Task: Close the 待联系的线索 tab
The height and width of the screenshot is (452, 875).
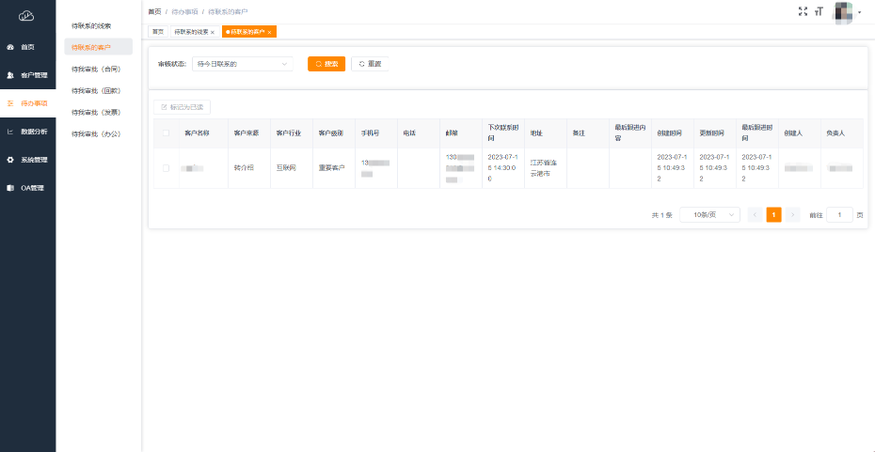Action: 212,32
